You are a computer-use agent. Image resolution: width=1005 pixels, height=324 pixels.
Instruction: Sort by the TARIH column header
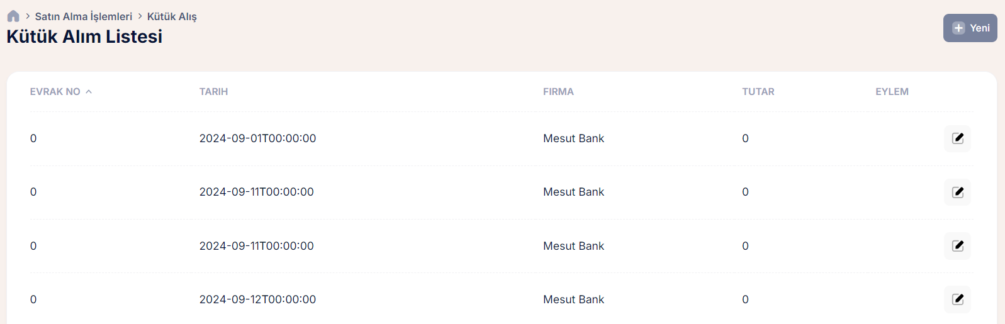click(213, 92)
